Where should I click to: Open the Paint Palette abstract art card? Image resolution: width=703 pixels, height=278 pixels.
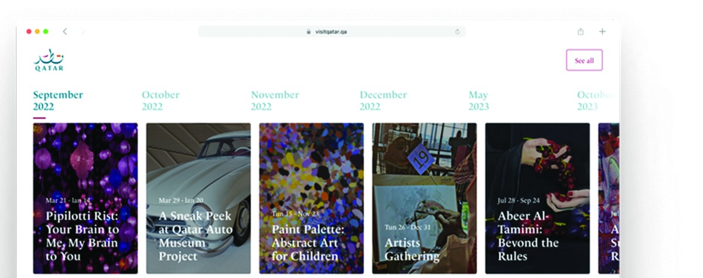[x=311, y=198]
